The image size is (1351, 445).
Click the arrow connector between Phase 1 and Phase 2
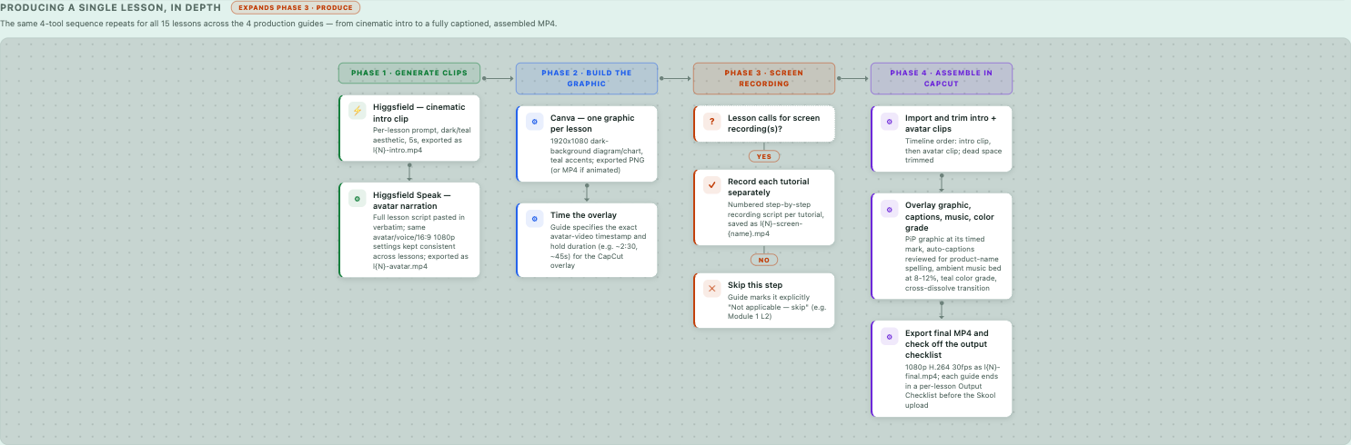click(x=498, y=78)
